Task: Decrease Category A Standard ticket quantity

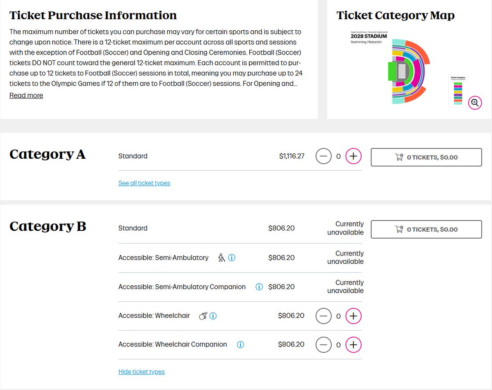Action: (x=323, y=156)
